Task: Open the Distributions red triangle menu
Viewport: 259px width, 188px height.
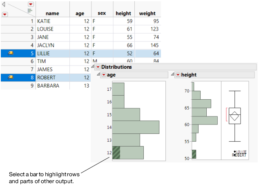Action: click(x=98, y=67)
